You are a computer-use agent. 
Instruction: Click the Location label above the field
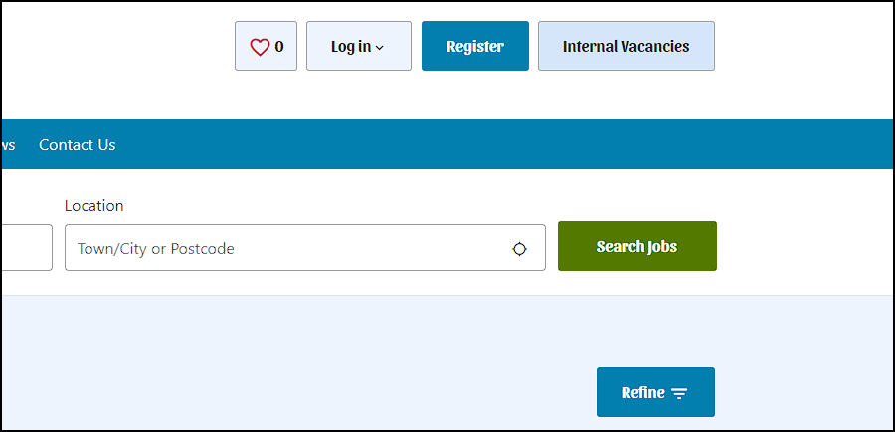tap(93, 206)
